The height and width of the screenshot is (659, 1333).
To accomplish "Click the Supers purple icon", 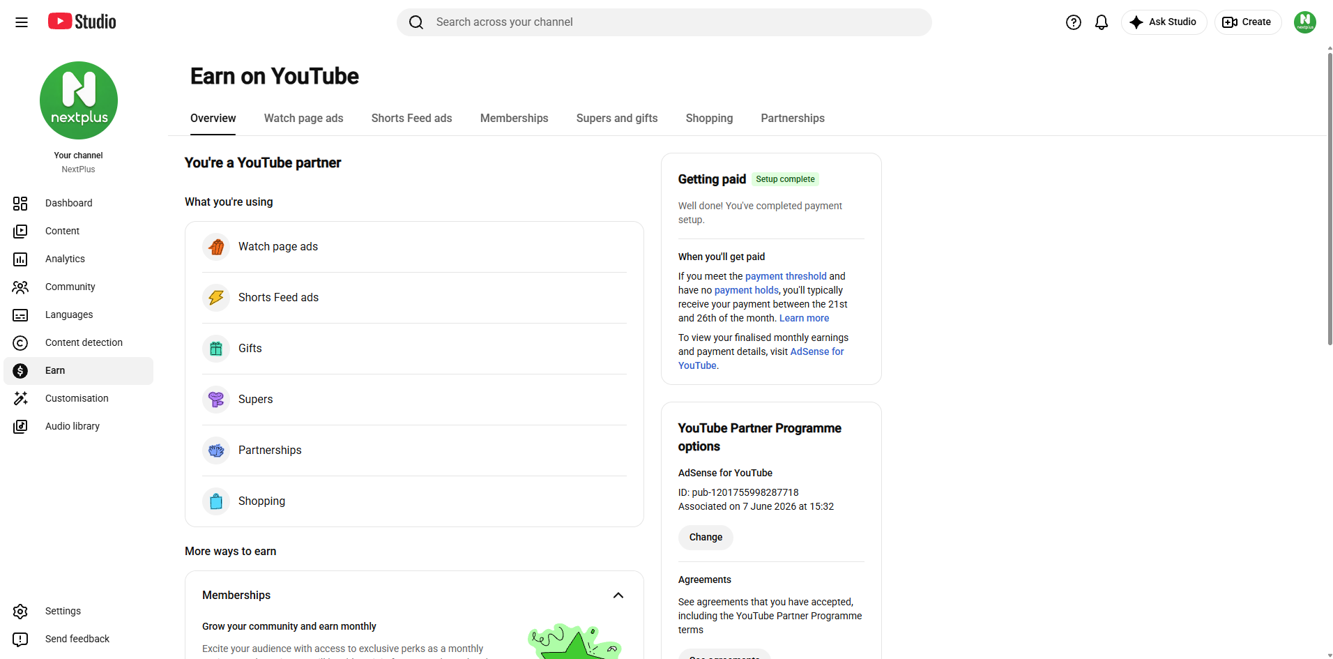I will pyautogui.click(x=216, y=400).
